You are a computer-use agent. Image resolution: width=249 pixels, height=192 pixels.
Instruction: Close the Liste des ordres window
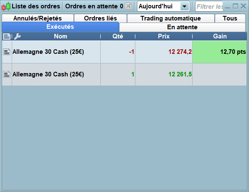point(243,6)
